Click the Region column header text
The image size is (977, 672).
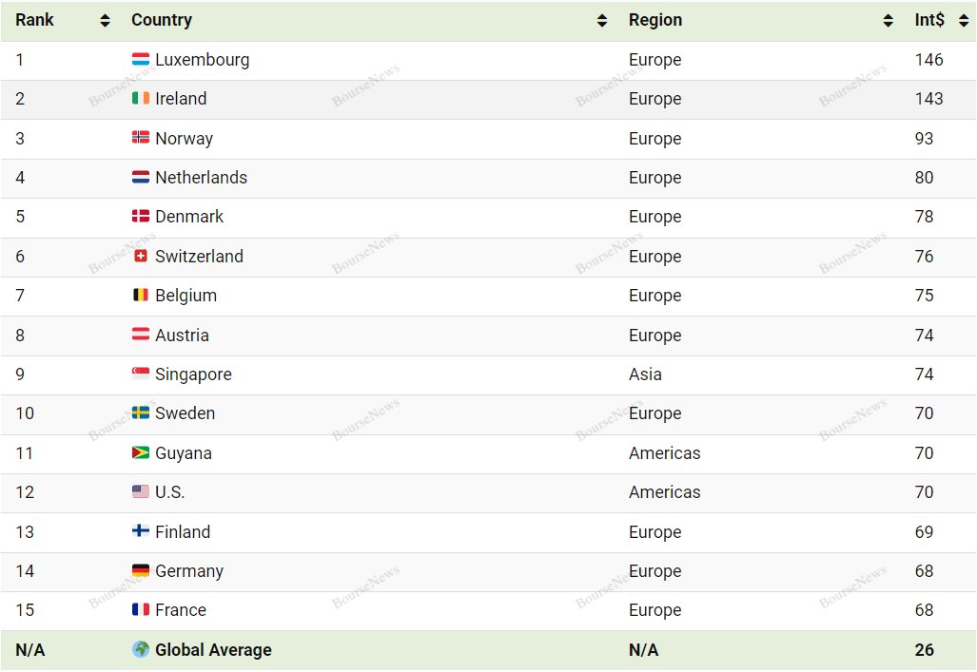[x=655, y=20]
